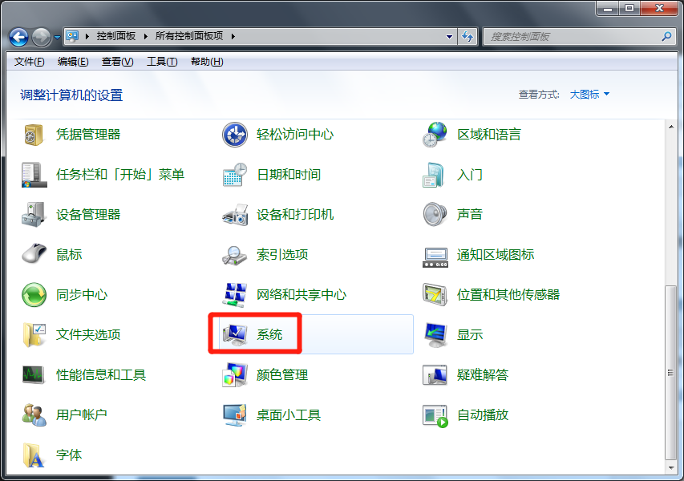Click the Forward navigation button
The height and width of the screenshot is (481, 684).
pos(42,38)
